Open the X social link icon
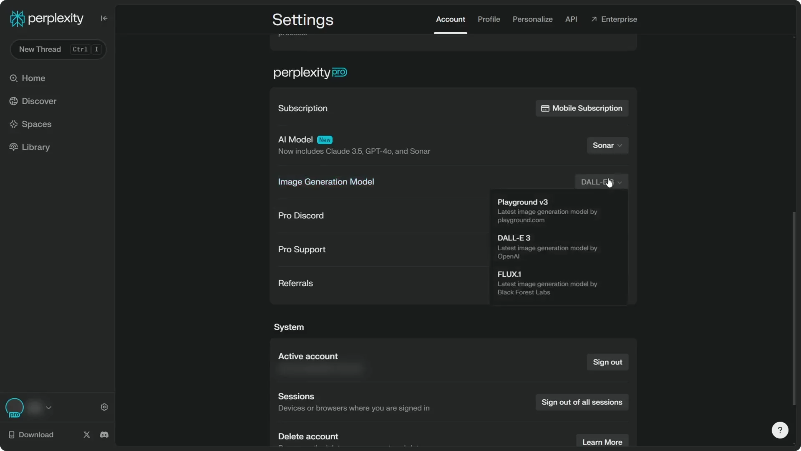This screenshot has height=451, width=801. pyautogui.click(x=87, y=435)
